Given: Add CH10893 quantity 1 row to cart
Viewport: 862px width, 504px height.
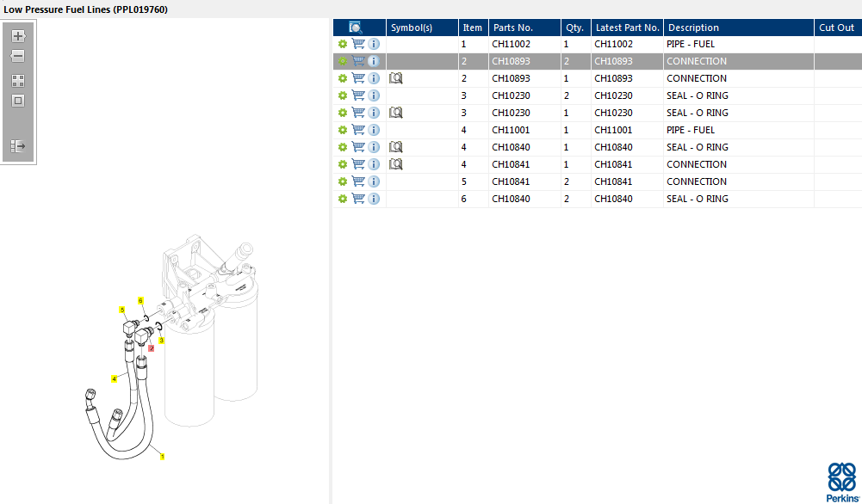Looking at the screenshot, I should coord(358,78).
